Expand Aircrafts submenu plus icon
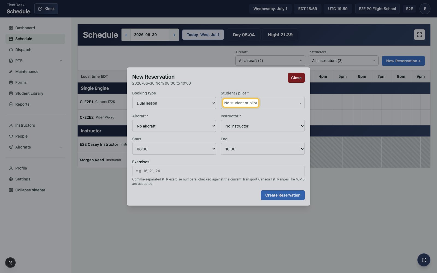 point(61,147)
